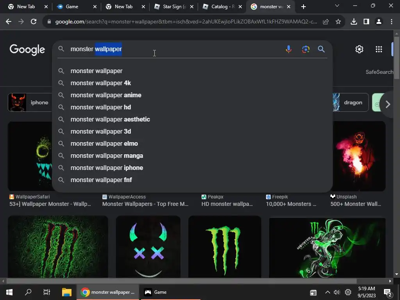Open the Chrome three-dot menu
The height and width of the screenshot is (300, 400).
coord(391,22)
